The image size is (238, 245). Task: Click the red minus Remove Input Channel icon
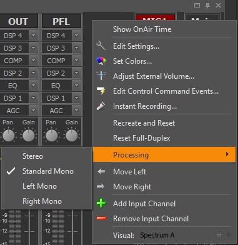tap(101, 218)
